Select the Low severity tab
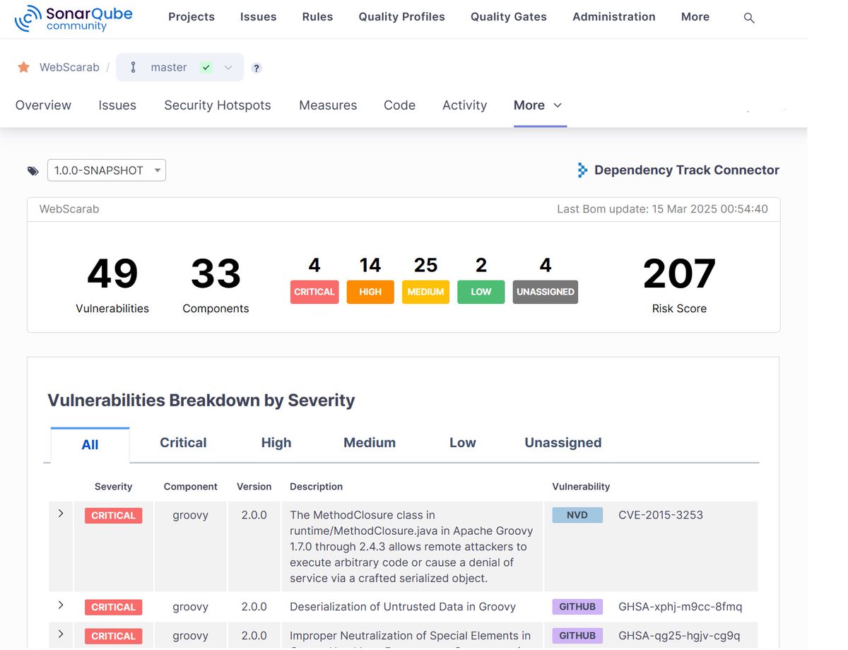This screenshot has height=650, width=848. pos(463,443)
